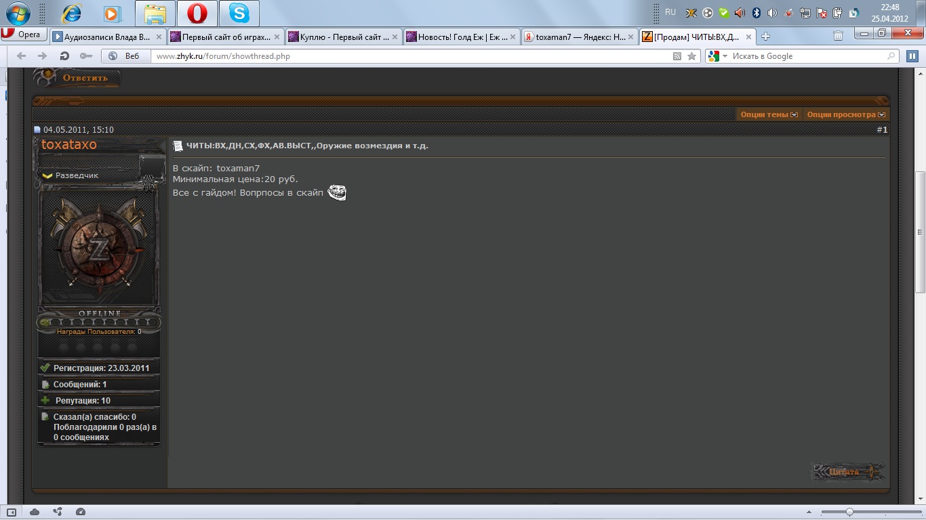
Task: Click the Репутация plus icon
Action: [45, 400]
